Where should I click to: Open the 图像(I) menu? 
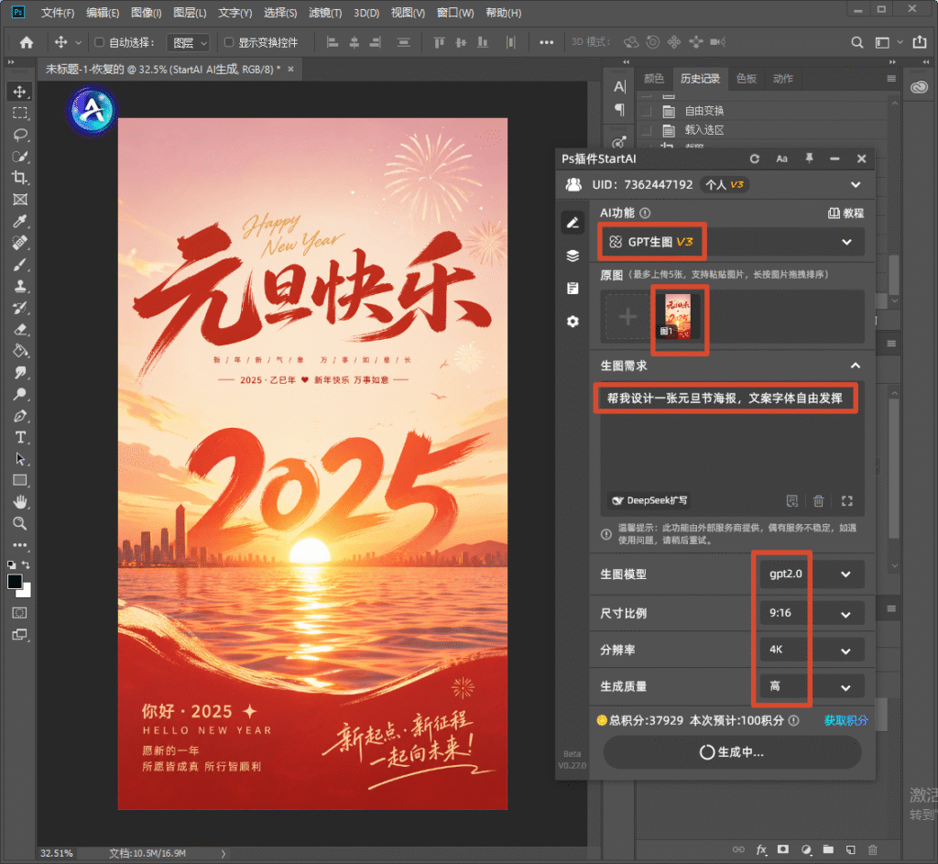pyautogui.click(x=146, y=13)
